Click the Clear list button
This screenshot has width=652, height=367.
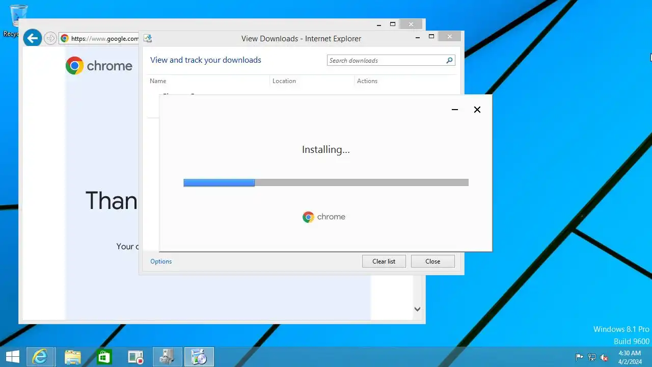384,261
